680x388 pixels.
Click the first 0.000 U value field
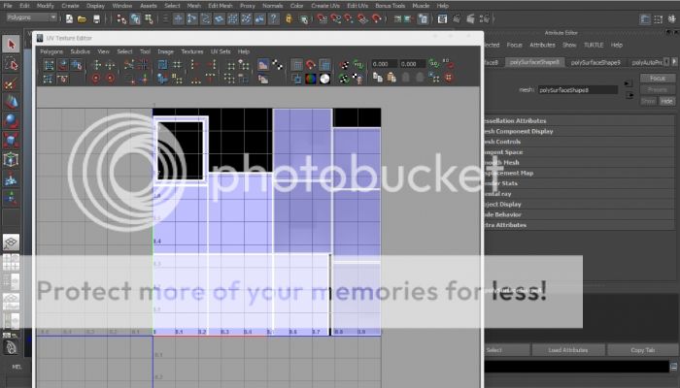pyautogui.click(x=384, y=64)
